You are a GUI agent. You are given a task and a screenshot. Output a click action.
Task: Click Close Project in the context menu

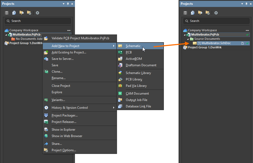pos(61,86)
